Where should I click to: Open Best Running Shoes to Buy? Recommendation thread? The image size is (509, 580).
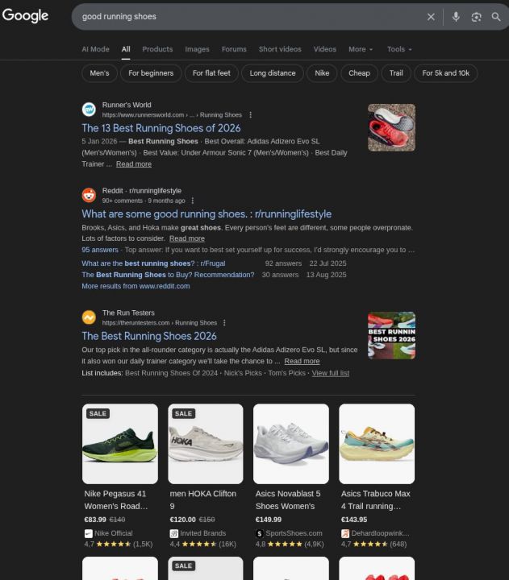[x=168, y=275]
